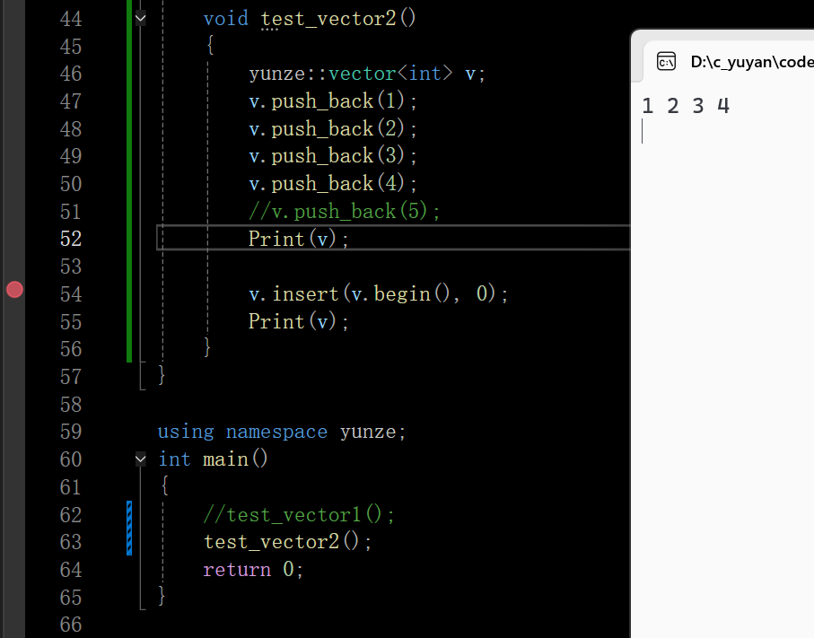This screenshot has width=814, height=638.
Task: Click the 'return 0;' statement
Action: coord(253,570)
